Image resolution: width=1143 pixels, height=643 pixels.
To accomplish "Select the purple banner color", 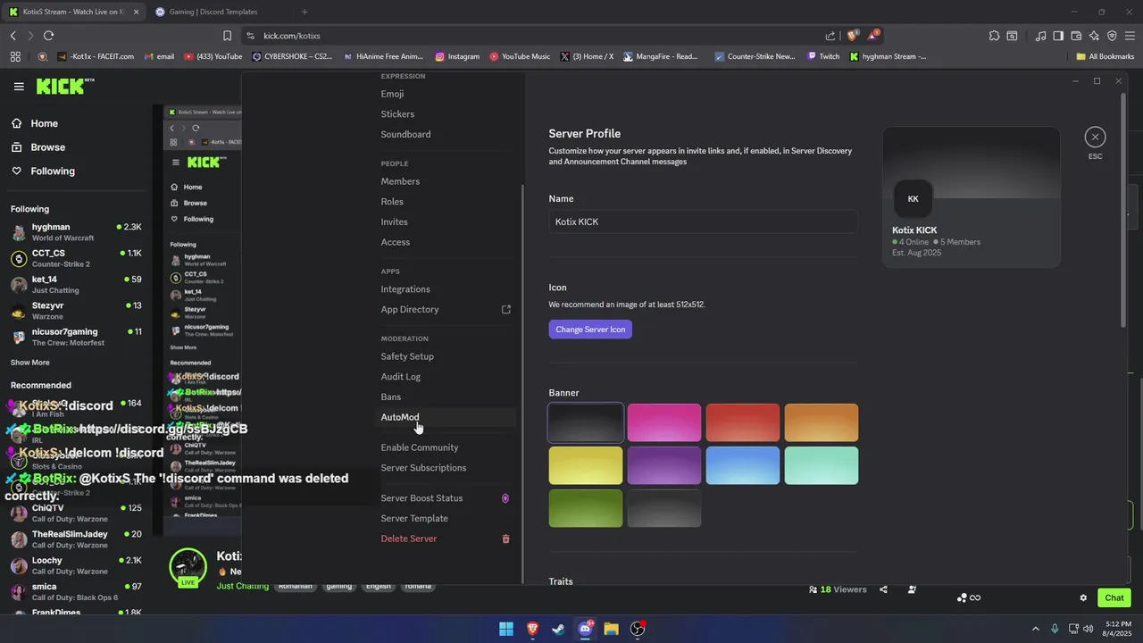I will click(x=664, y=465).
